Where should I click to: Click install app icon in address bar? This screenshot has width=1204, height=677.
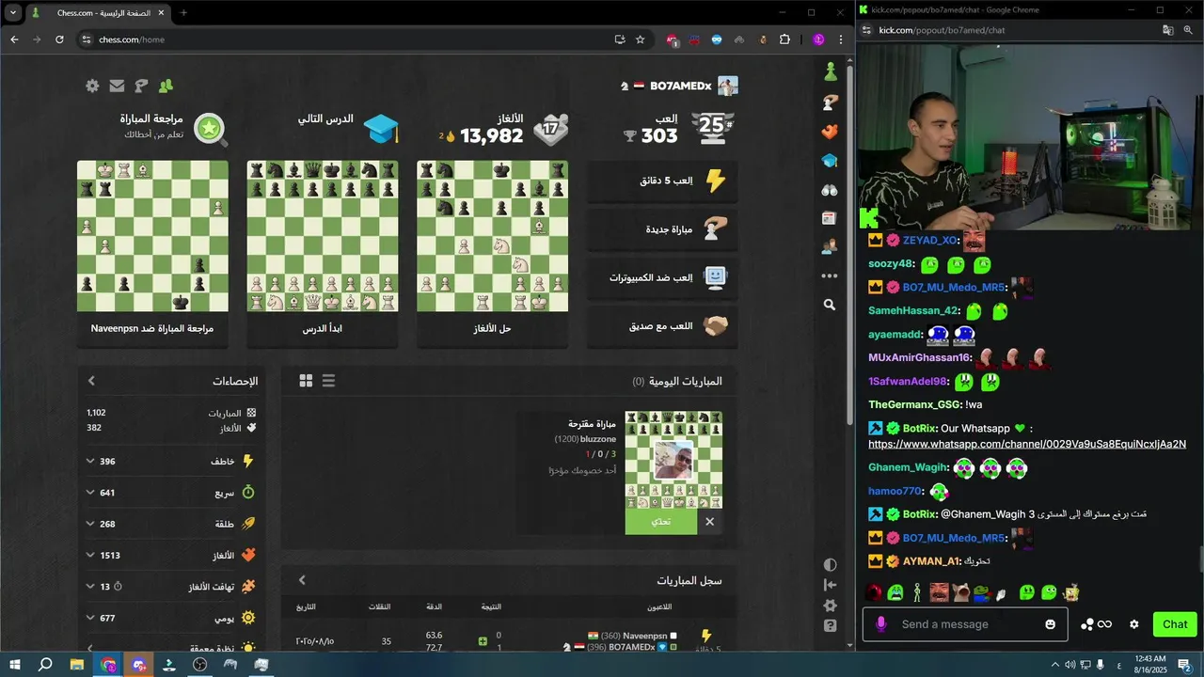tap(620, 39)
